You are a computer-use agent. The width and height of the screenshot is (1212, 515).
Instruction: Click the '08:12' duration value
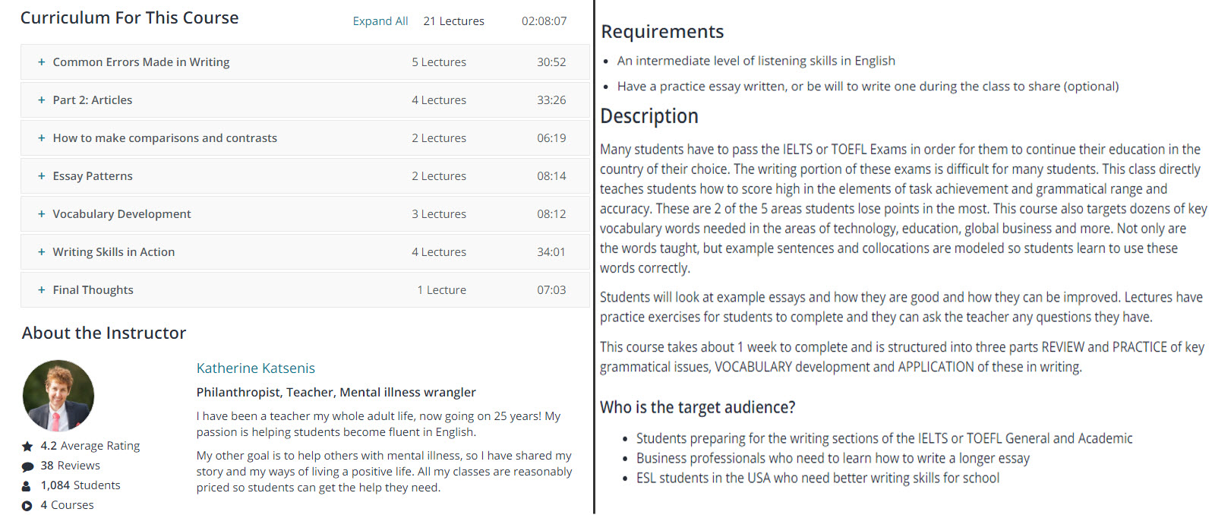click(x=551, y=214)
